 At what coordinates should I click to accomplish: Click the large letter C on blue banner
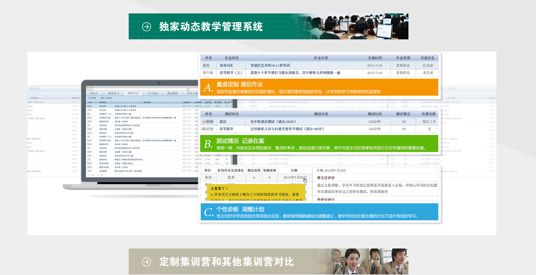pyautogui.click(x=209, y=212)
